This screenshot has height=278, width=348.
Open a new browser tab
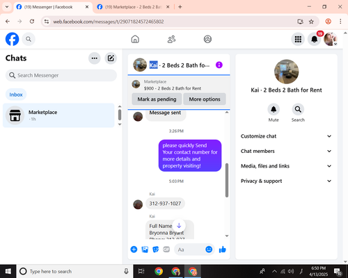point(180,7)
